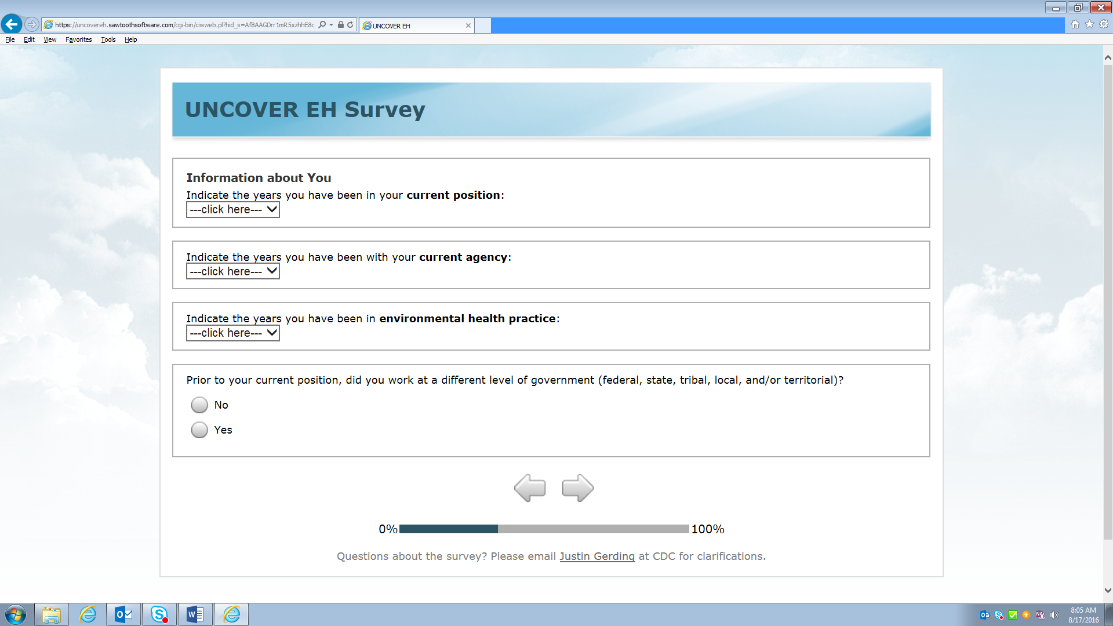Click the refresh icon in address bar
Screen dimensions: 1113x626
350,25
